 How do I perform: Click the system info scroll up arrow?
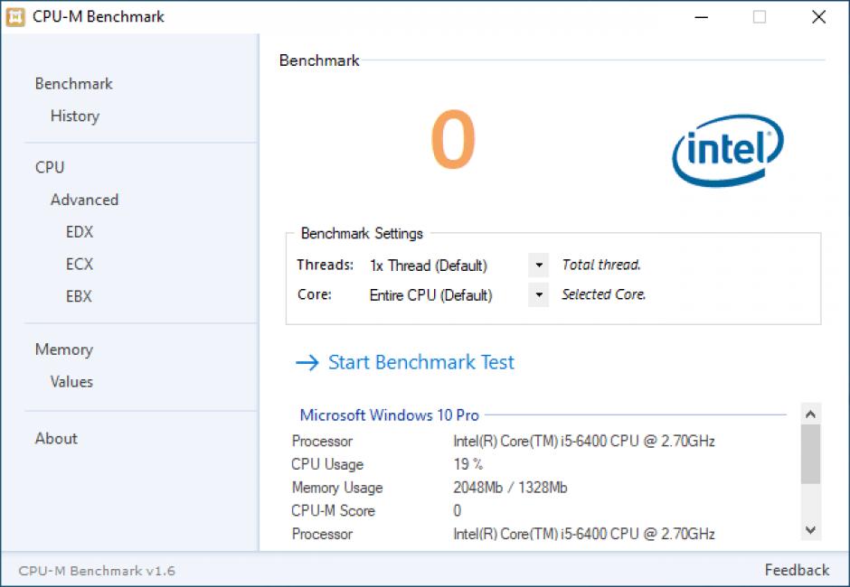point(810,415)
